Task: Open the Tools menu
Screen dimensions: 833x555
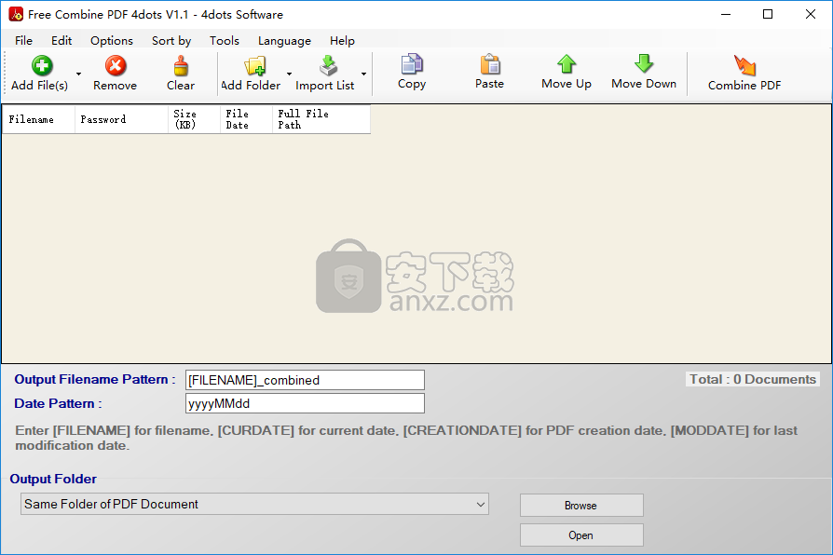Action: pyautogui.click(x=225, y=40)
